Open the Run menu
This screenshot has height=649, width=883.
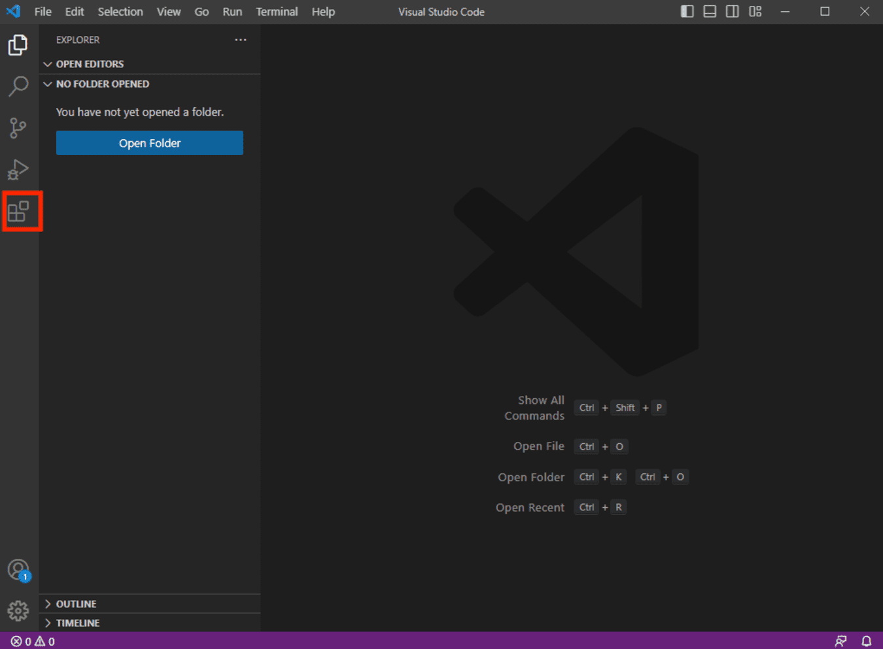[x=232, y=12]
